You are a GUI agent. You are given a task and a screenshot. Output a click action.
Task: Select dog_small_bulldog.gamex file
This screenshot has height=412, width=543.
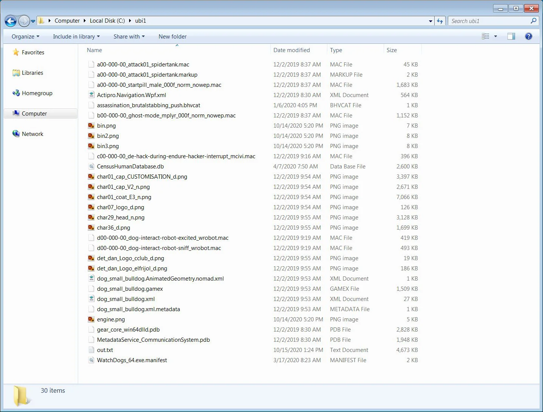point(130,289)
